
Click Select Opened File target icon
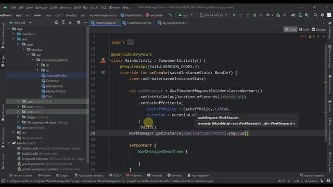pyautogui.click(x=56, y=22)
